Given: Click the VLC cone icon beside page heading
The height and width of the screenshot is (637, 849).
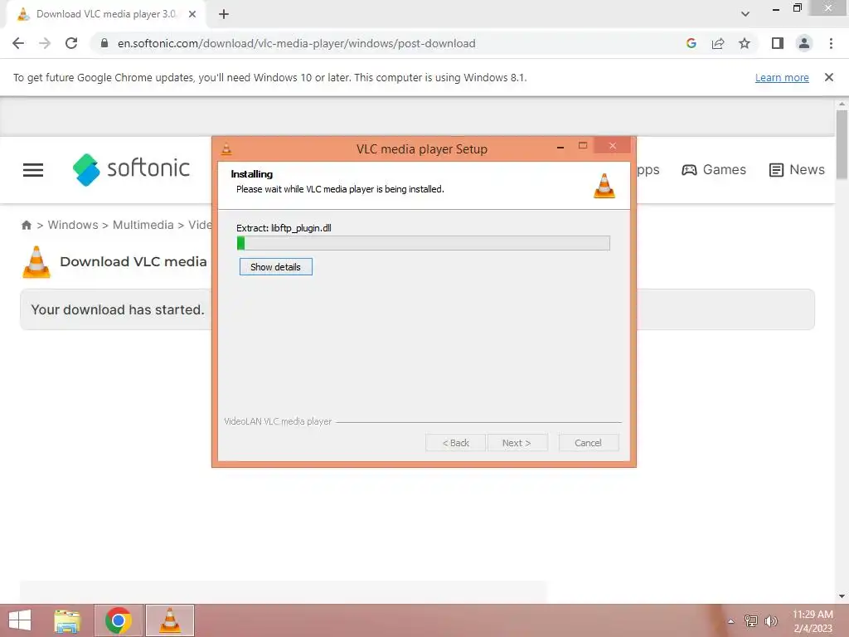Looking at the screenshot, I should click(x=36, y=261).
